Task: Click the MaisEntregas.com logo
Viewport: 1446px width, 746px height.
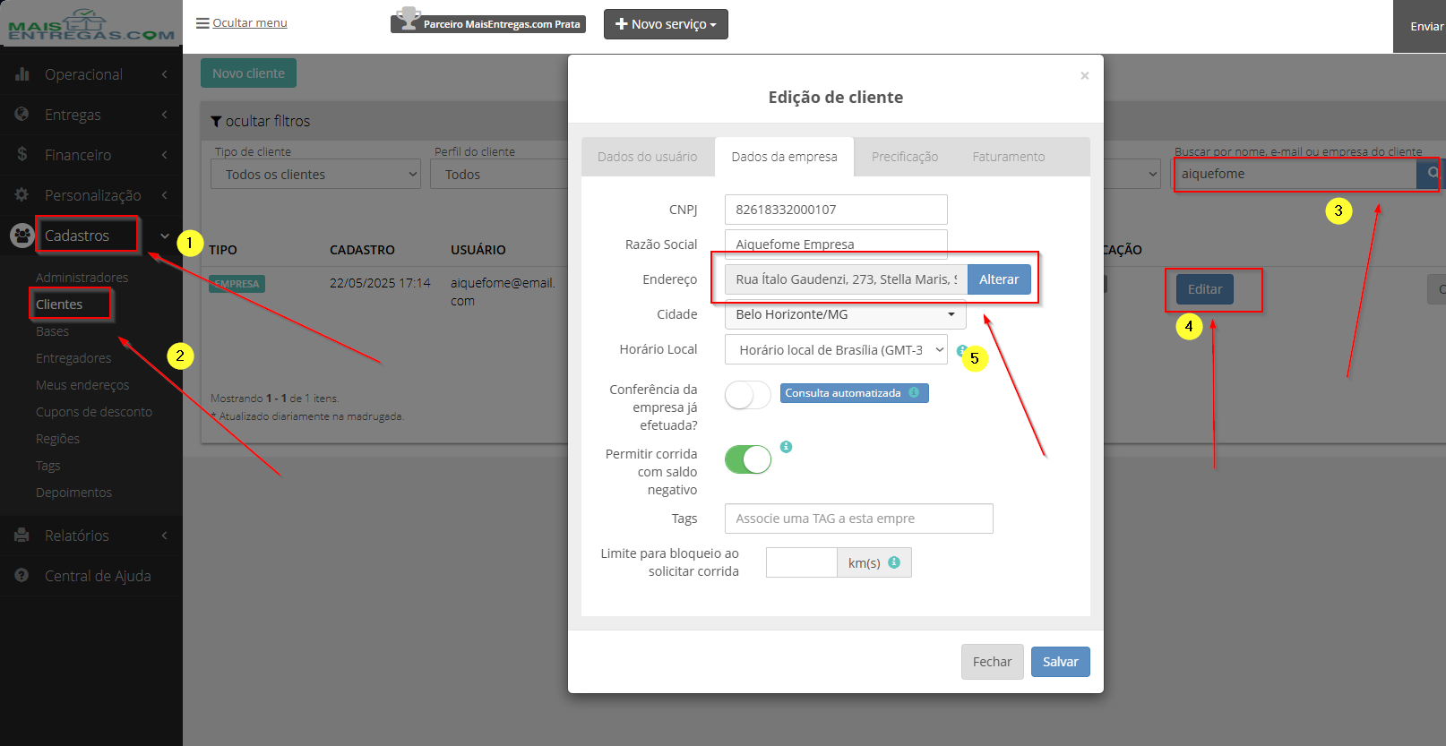Action: coord(91,26)
